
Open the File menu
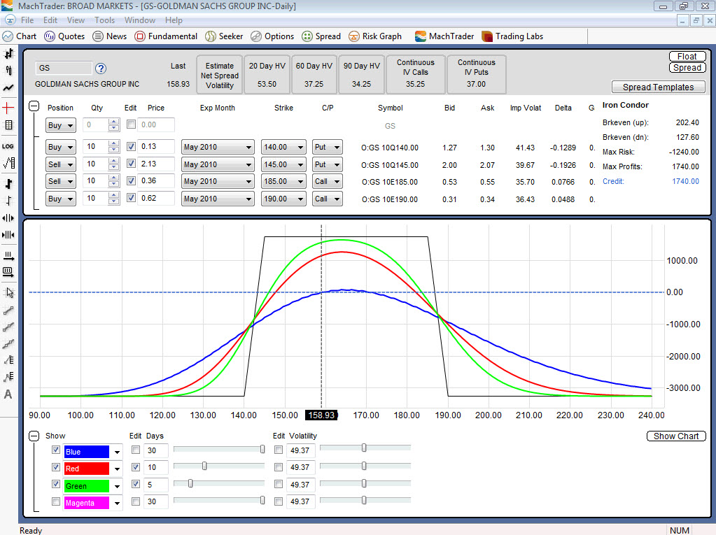[x=27, y=20]
